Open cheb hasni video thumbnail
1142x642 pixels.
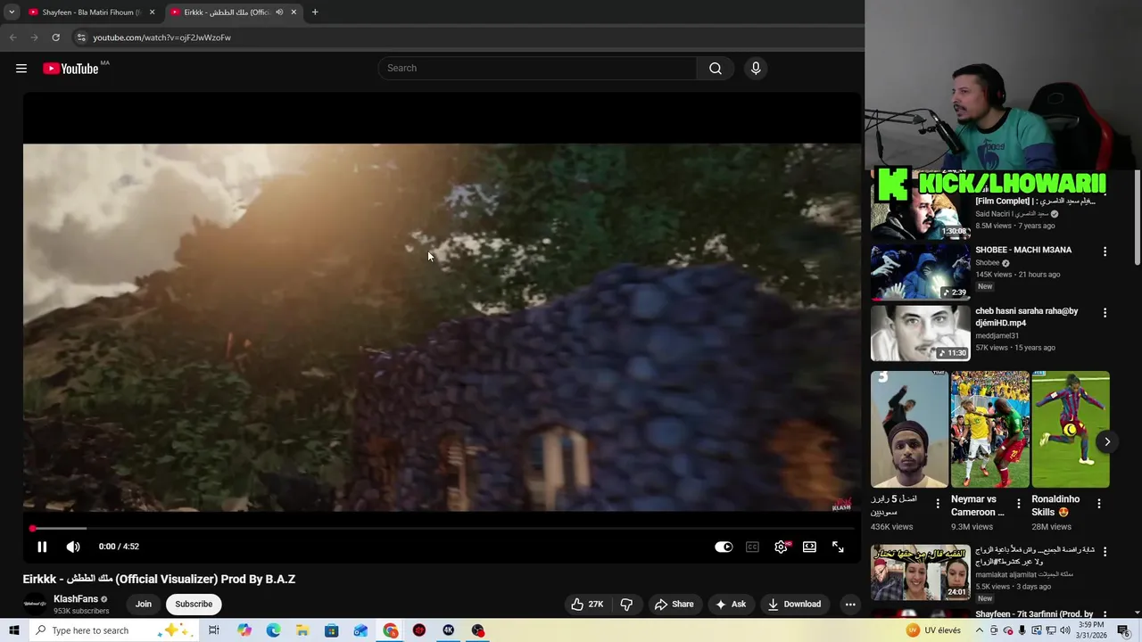(920, 333)
